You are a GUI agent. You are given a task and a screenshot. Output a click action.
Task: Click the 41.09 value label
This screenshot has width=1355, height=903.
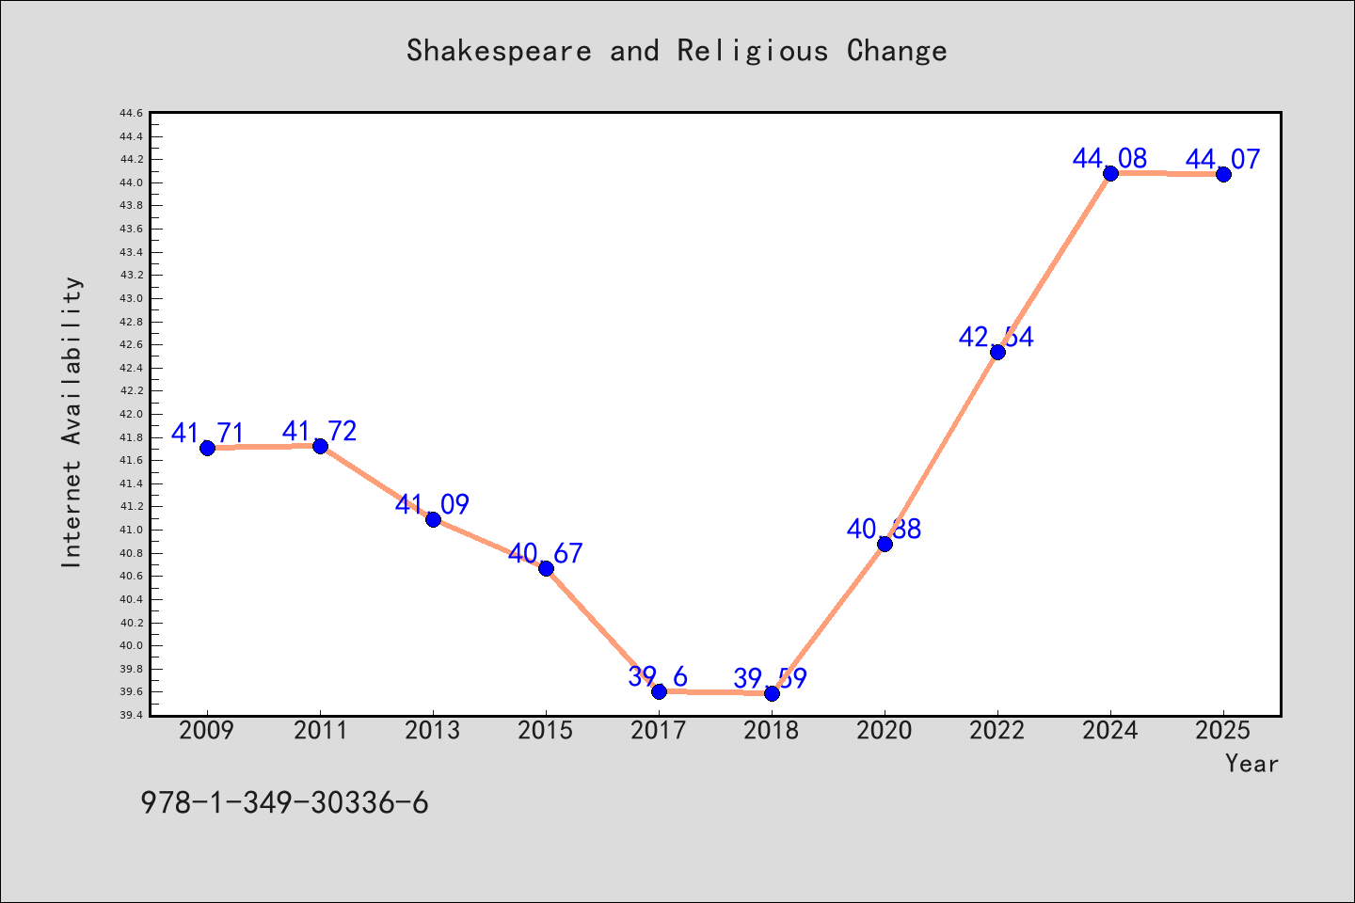coord(433,505)
